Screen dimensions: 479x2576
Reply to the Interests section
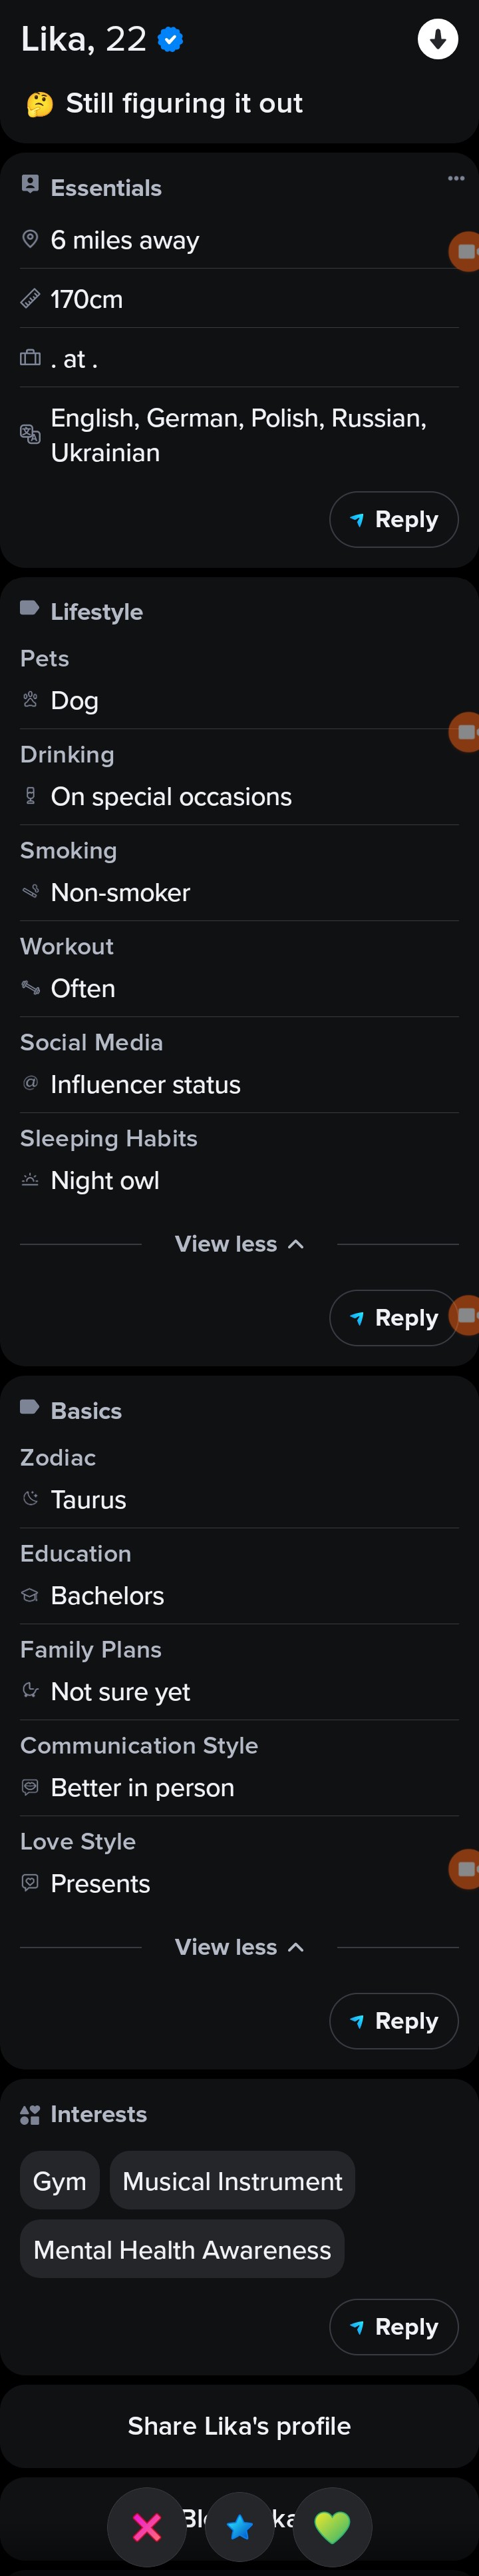(394, 2327)
